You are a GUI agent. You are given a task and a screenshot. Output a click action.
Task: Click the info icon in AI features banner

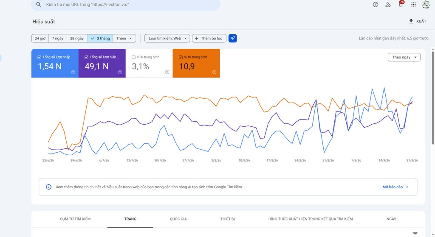48,187
